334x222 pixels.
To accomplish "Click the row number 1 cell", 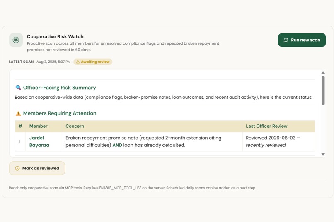I will (20, 141).
